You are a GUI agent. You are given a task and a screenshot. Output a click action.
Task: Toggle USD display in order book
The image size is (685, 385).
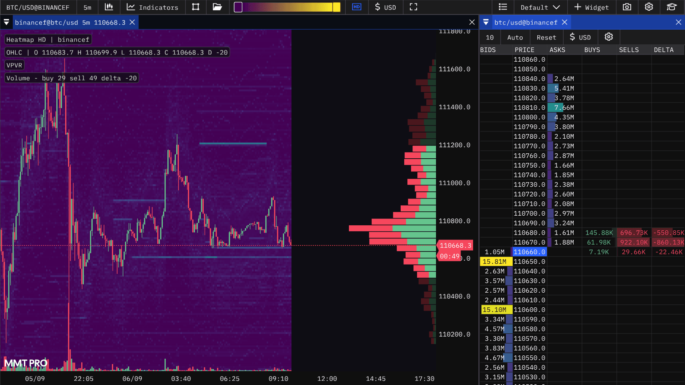coord(580,37)
